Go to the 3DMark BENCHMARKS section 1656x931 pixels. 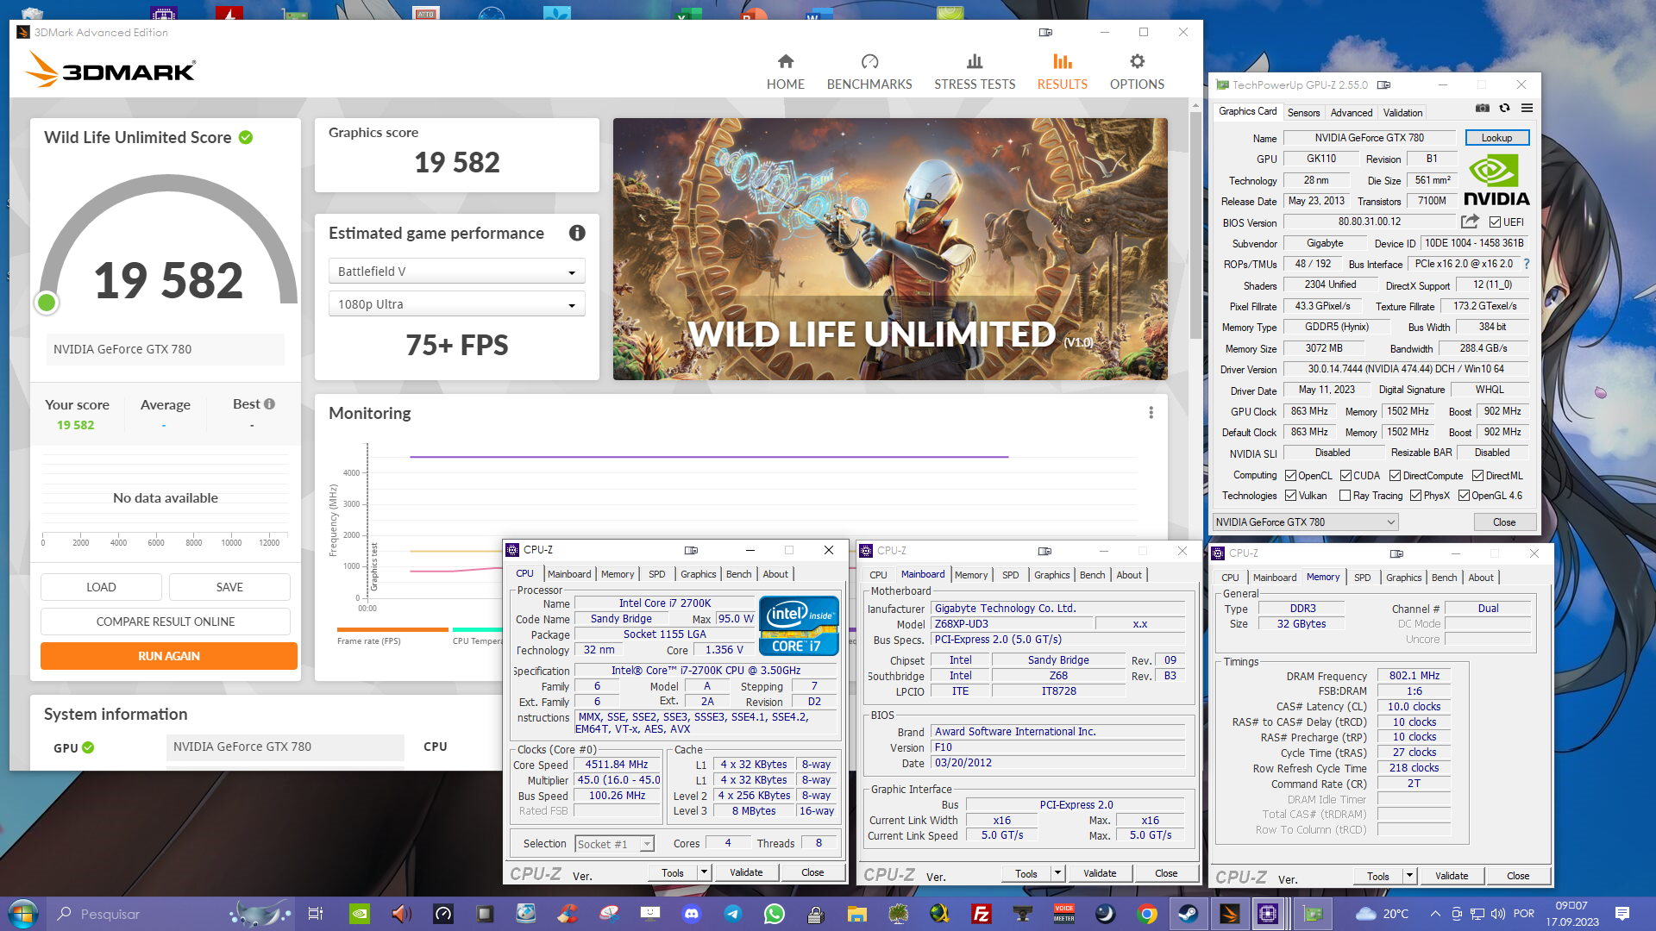click(x=869, y=72)
